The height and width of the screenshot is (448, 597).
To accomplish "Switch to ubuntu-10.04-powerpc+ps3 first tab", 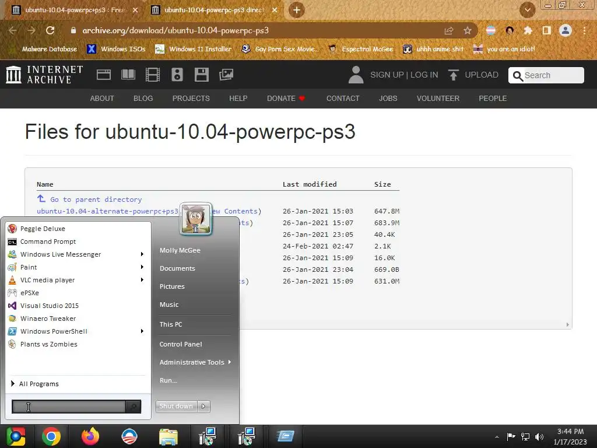I will click(x=73, y=10).
